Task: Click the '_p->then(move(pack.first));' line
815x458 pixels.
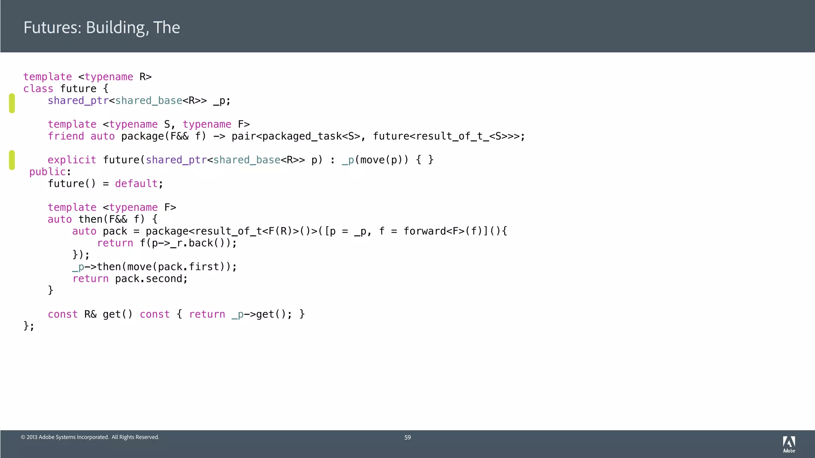Action: (154, 267)
